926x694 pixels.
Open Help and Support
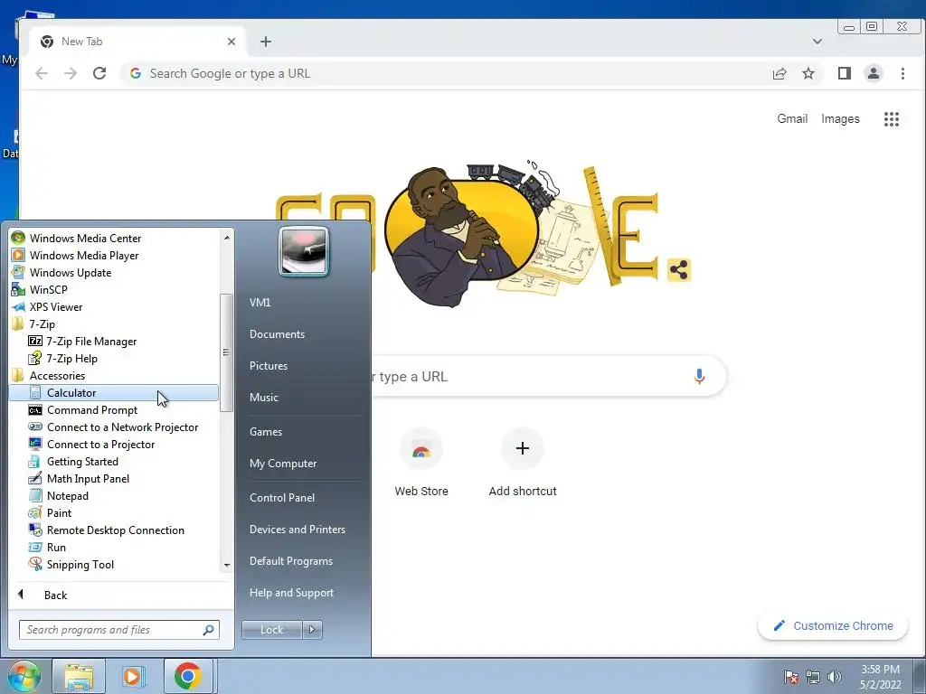[292, 593]
